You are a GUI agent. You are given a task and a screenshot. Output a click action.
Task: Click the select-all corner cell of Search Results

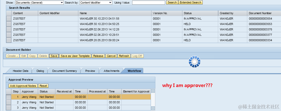[9, 13]
